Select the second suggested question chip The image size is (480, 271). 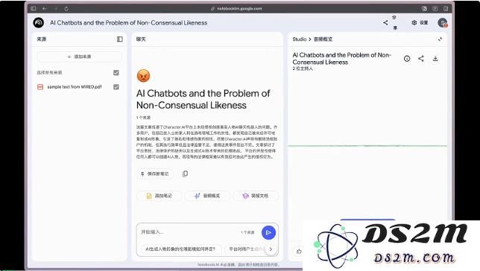[245, 249]
